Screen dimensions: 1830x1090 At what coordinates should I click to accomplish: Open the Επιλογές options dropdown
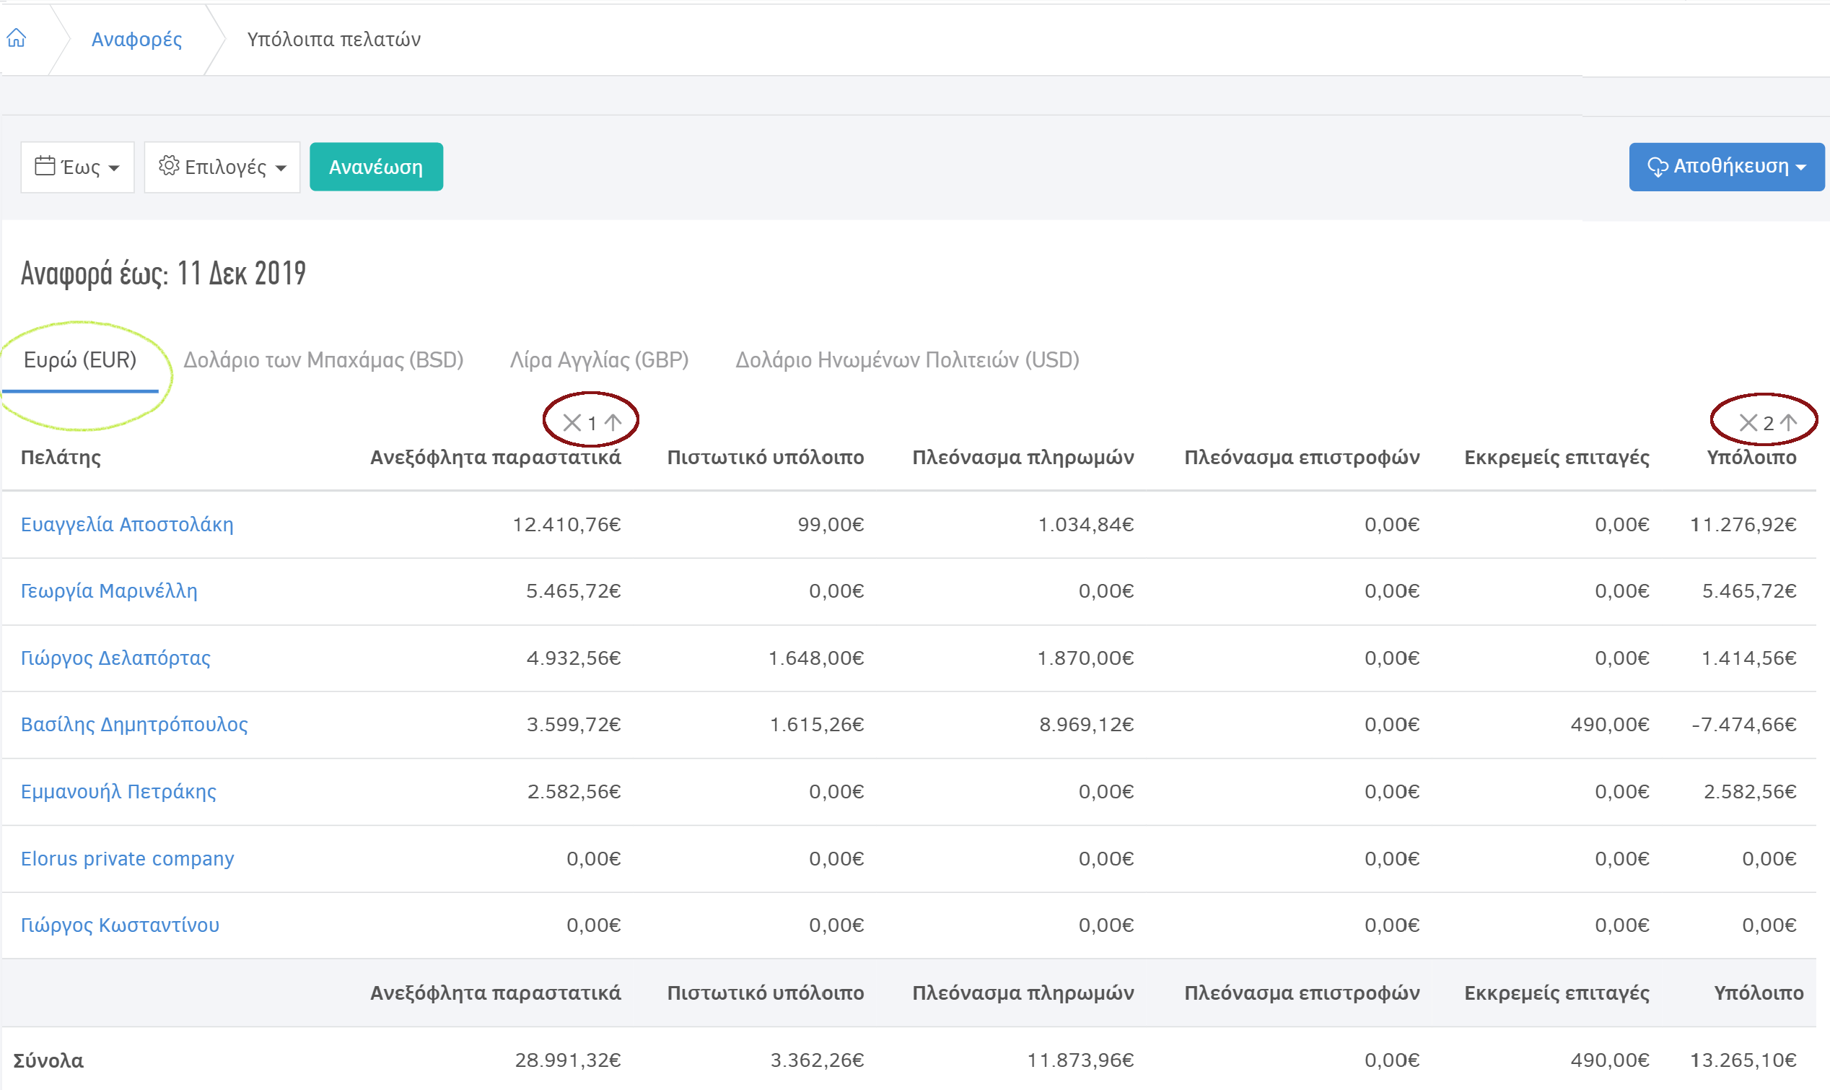(x=222, y=167)
